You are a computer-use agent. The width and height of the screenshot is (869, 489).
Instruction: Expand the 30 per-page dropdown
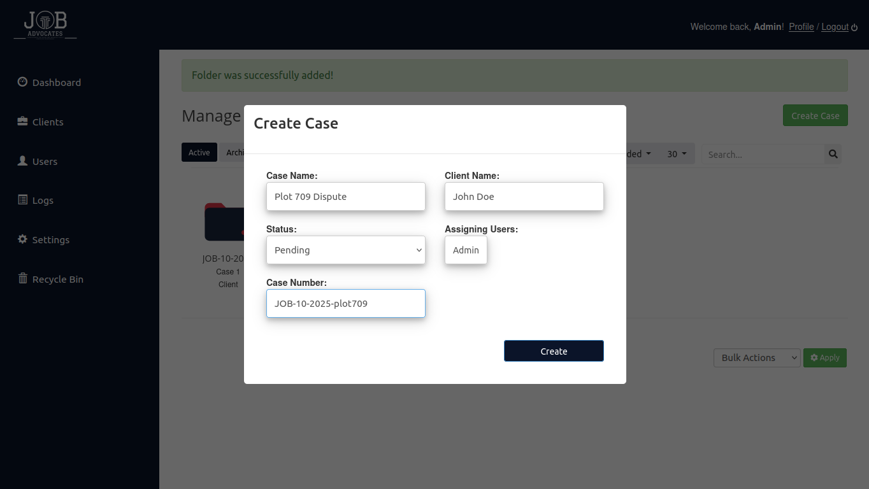pyautogui.click(x=677, y=154)
